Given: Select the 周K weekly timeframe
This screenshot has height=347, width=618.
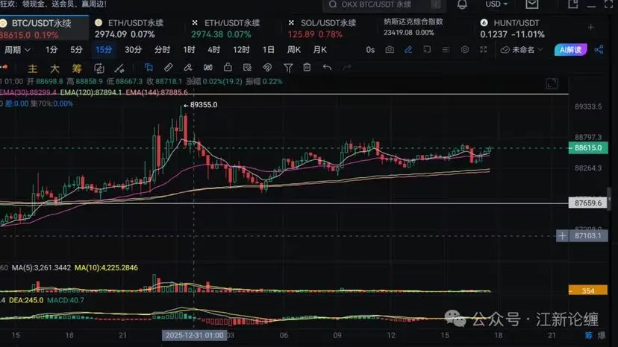Looking at the screenshot, I should [x=294, y=50].
